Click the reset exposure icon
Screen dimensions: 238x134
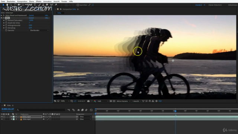[x=157, y=101]
